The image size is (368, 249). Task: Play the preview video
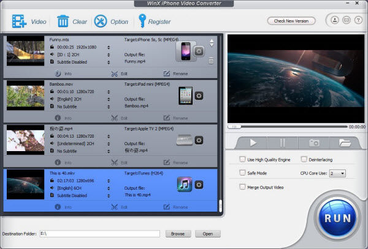(253, 143)
